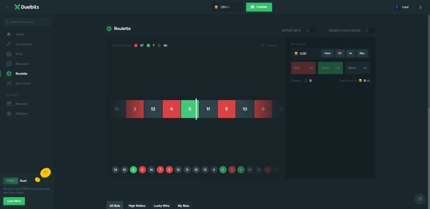Switch to My Bets tab
Viewport: 430px width, 209px height.
(184, 206)
